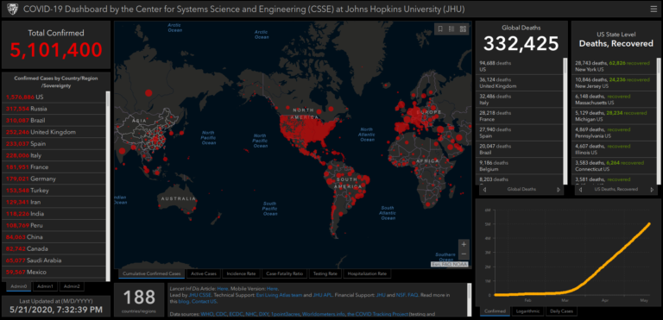Go to previous panel in Global Deaths

[484, 190]
